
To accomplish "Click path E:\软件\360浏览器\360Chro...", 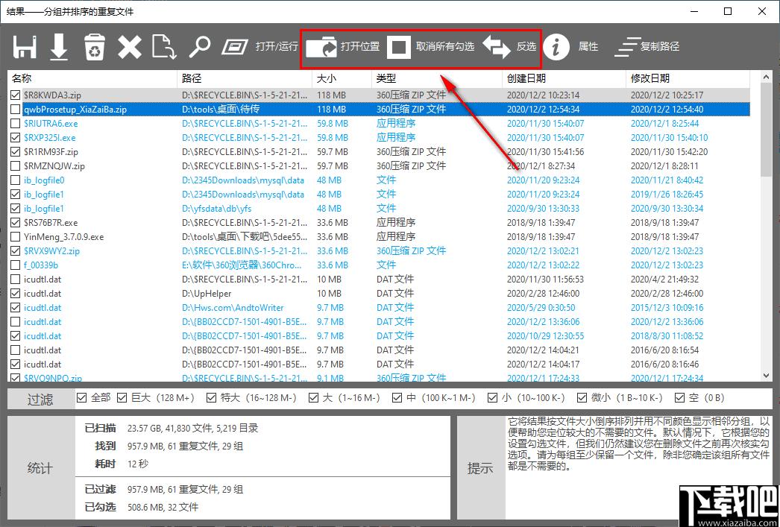I will click(242, 265).
